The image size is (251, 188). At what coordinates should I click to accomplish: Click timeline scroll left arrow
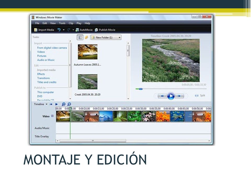pos(58,141)
